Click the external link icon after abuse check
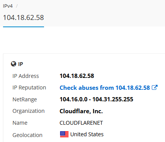 pos(155,88)
